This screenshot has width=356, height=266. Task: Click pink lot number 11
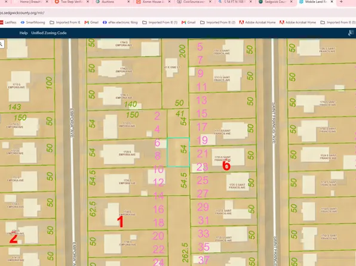(202, 86)
